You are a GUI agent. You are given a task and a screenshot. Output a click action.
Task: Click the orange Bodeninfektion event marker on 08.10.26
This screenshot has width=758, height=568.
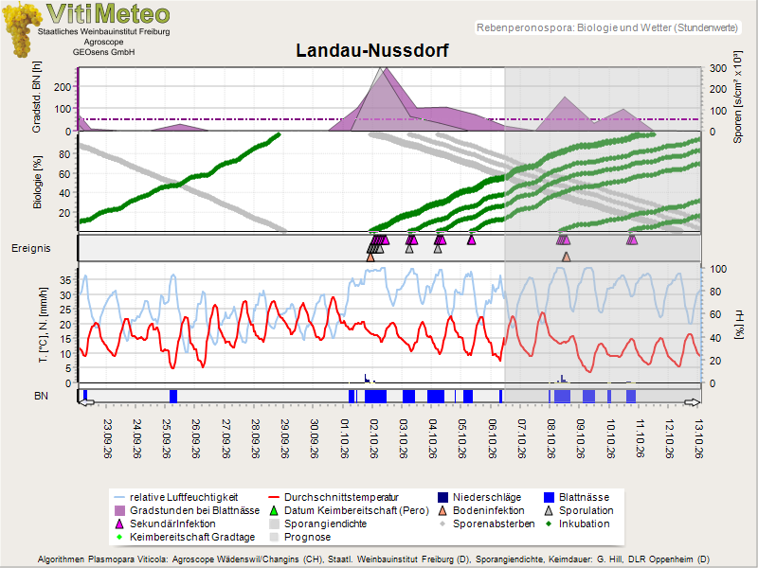[567, 257]
